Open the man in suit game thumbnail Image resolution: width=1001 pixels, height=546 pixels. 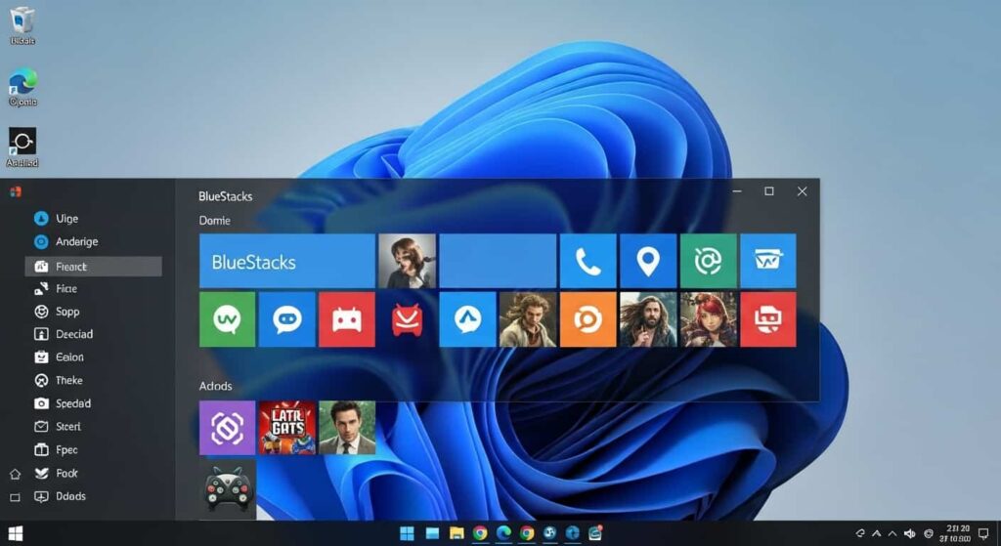(x=347, y=428)
